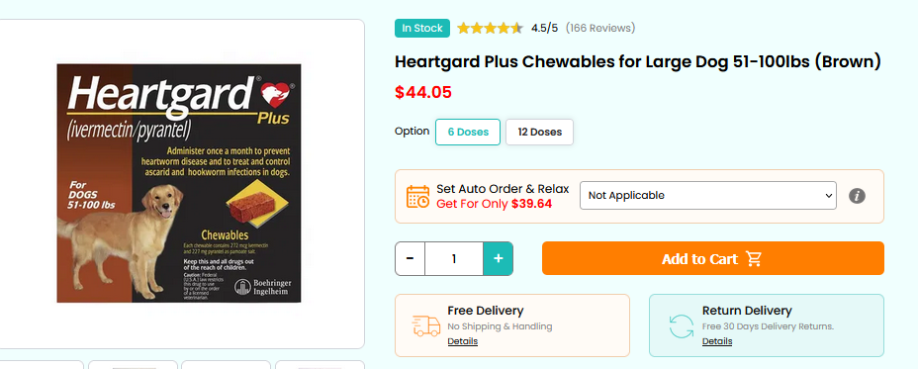
Task: Click the Set Auto Order & Relax text
Action: pos(503,189)
